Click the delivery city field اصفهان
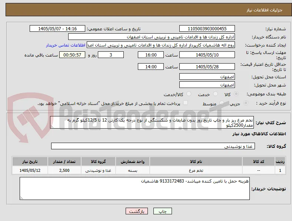The width and height of the screenshot is (292, 221). click(207, 85)
